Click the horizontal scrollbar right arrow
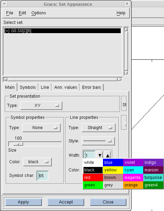 point(120,80)
